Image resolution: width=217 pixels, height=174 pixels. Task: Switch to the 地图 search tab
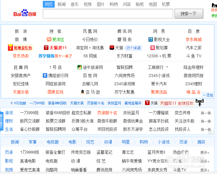[153, 4]
